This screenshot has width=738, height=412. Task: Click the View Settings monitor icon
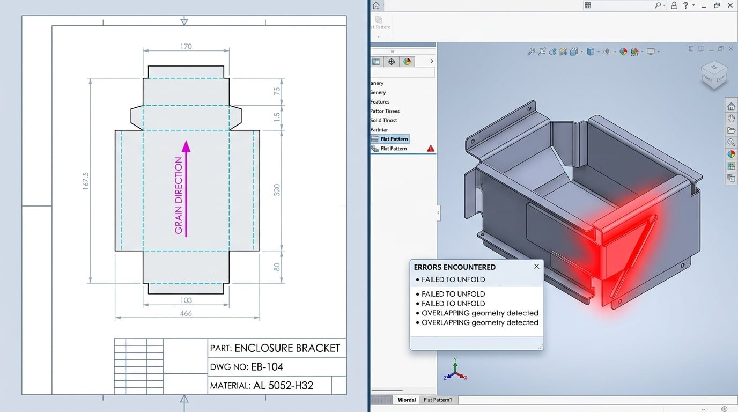651,51
